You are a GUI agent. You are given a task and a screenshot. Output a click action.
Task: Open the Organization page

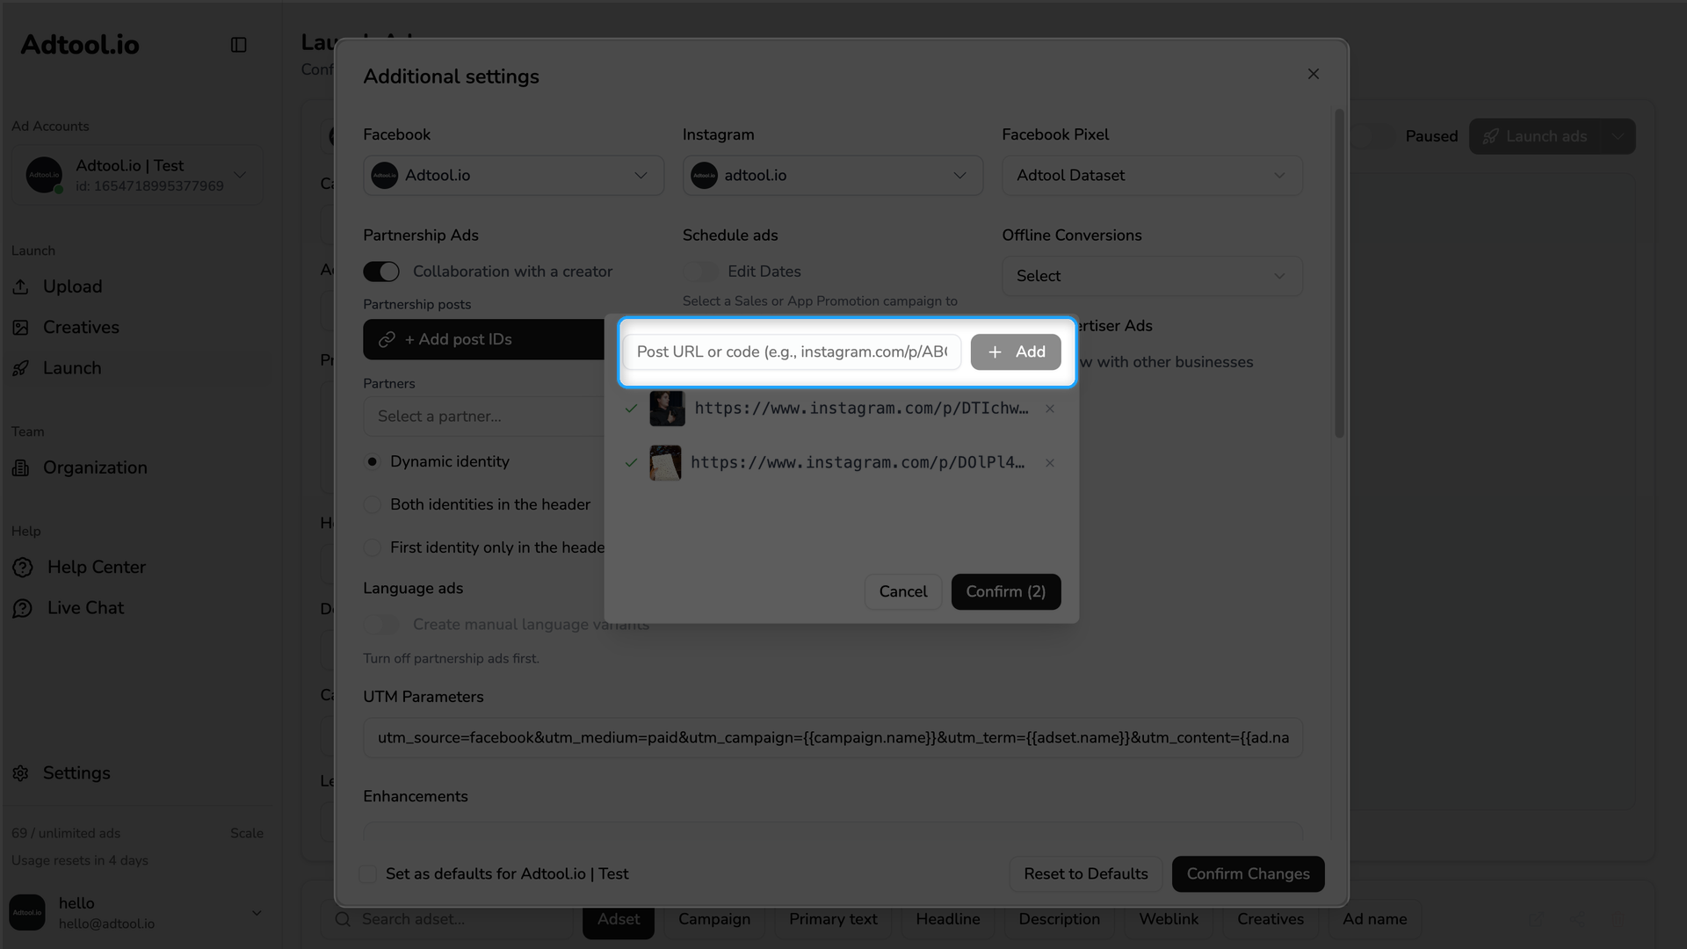[x=95, y=467]
